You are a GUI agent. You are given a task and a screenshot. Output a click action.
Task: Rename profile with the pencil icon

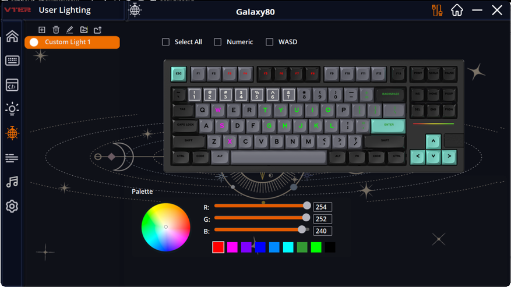[x=70, y=30]
